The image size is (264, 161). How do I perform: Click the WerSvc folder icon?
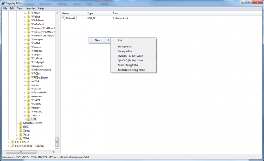point(29,13)
